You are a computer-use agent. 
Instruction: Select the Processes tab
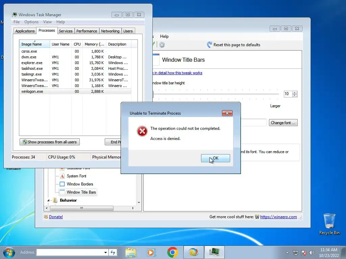(47, 30)
